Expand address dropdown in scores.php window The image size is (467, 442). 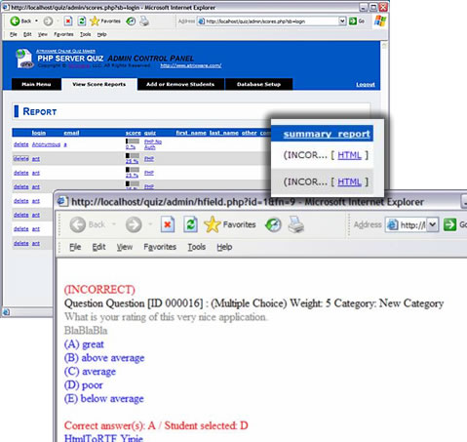342,21
